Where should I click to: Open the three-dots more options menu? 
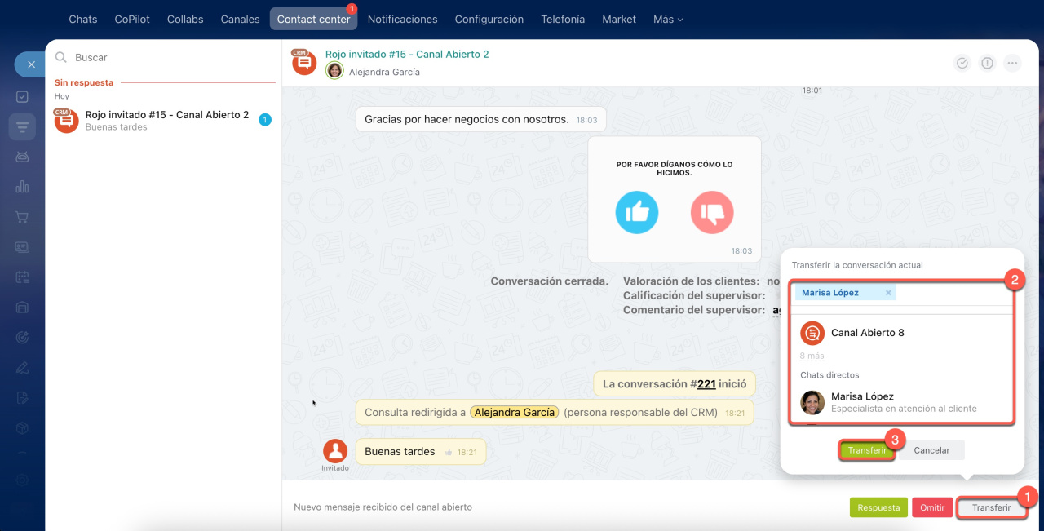pyautogui.click(x=1012, y=63)
